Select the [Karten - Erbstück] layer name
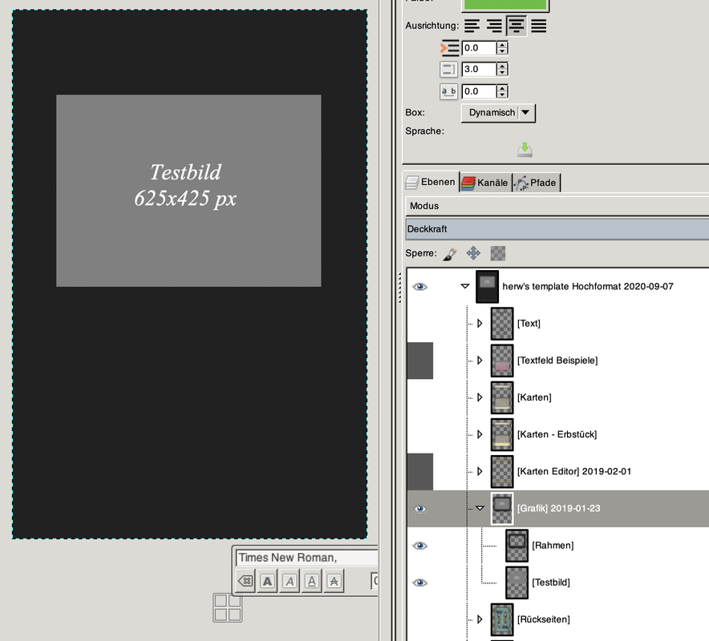This screenshot has width=709, height=641. click(557, 434)
